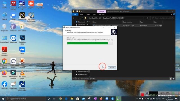Expand the address bar history dropdown

click(x=144, y=18)
